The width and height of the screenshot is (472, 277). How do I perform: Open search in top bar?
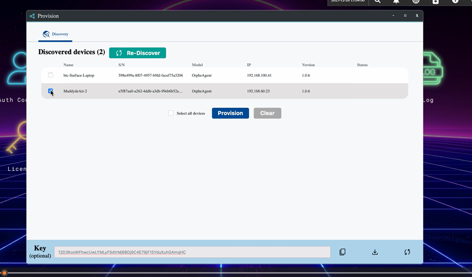point(377,1)
